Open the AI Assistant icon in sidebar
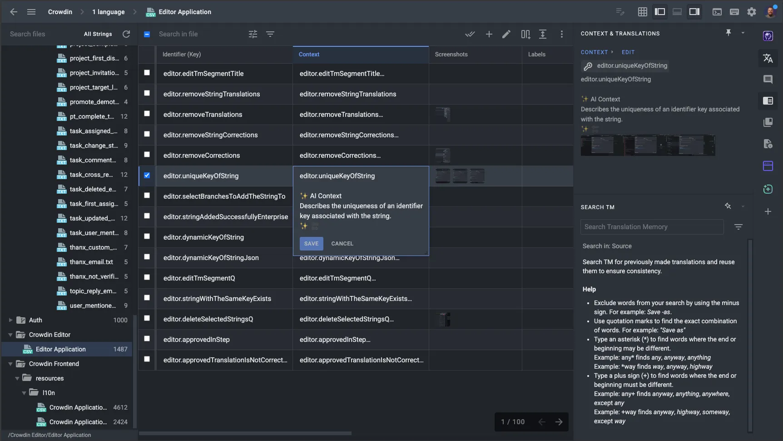 point(768,36)
